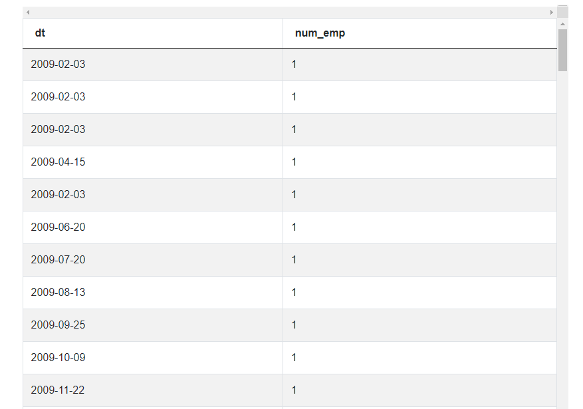This screenshot has width=583, height=409.
Task: Click the vertical scrollbar thumb
Action: 562,50
